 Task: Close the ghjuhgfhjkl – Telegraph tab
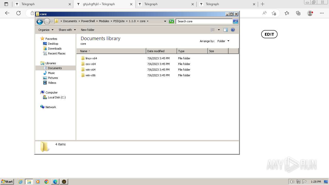[x=131, y=4]
